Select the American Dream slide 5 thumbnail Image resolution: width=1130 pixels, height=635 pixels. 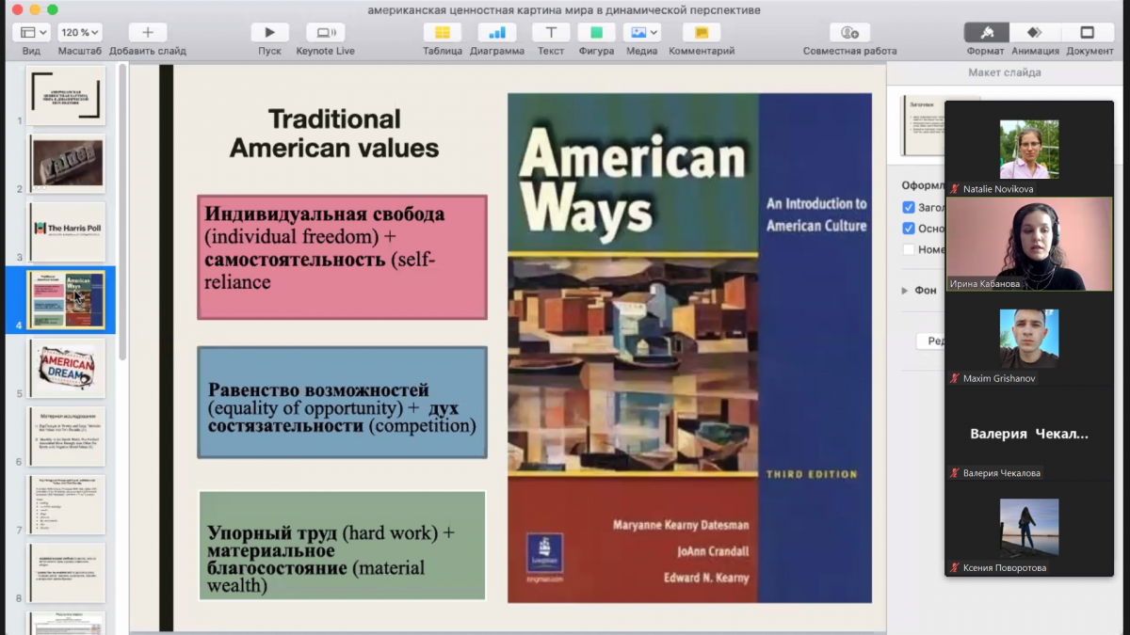(66, 368)
